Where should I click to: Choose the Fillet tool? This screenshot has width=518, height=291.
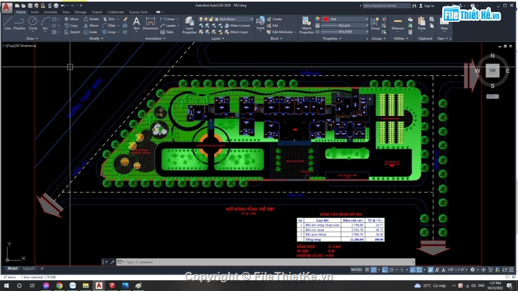(x=109, y=26)
